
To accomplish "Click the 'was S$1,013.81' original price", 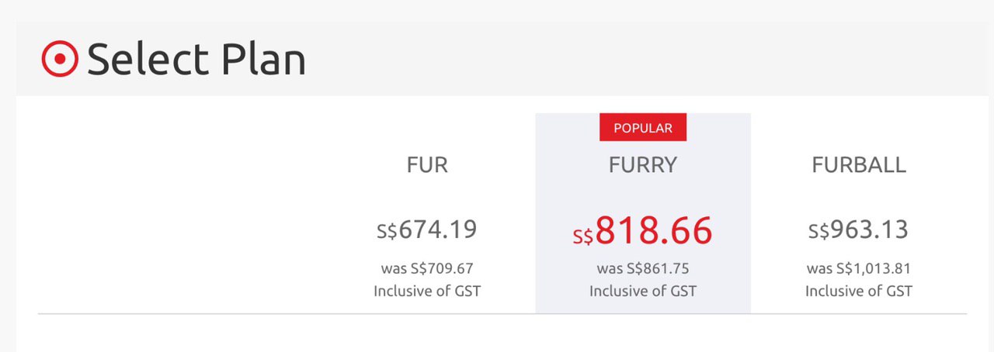I will pyautogui.click(x=858, y=269).
